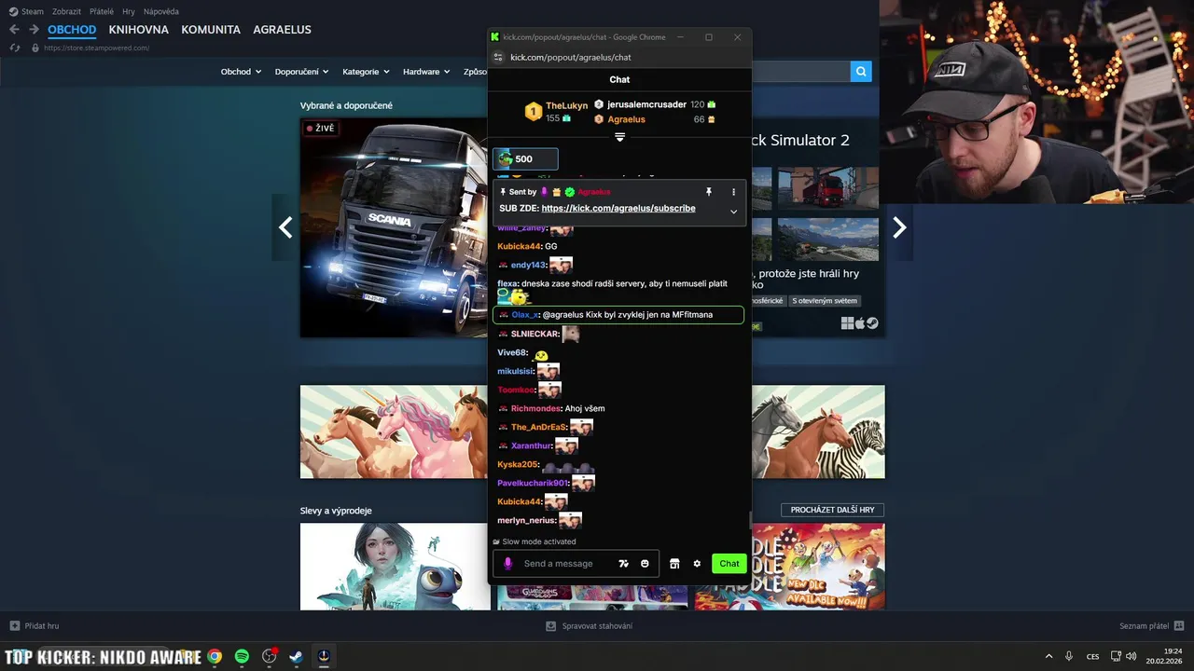The image size is (1194, 671).
Task: Go back with Steam's back arrow
Action: [x=14, y=30]
